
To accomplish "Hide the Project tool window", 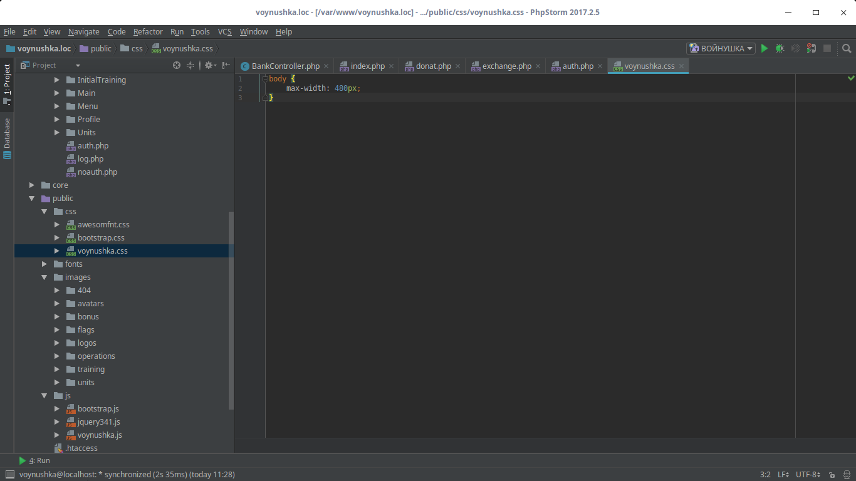I will [226, 65].
